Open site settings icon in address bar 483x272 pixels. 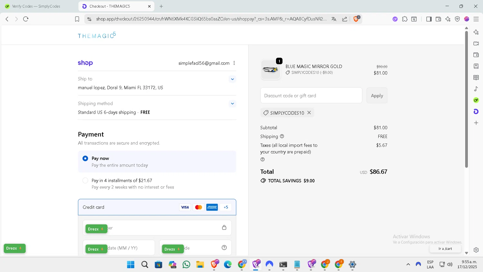[89, 19]
